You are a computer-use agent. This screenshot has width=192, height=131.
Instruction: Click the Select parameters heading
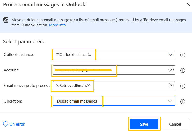(x=23, y=41)
